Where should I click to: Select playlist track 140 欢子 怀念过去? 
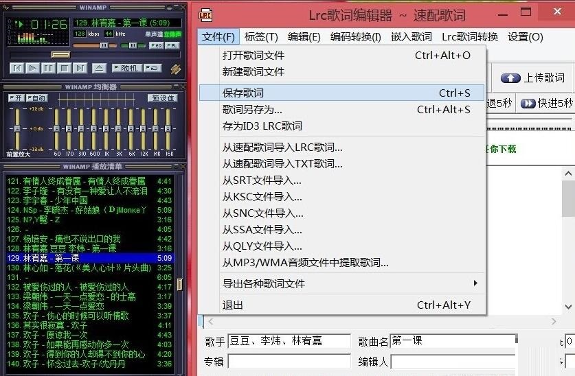click(89, 364)
